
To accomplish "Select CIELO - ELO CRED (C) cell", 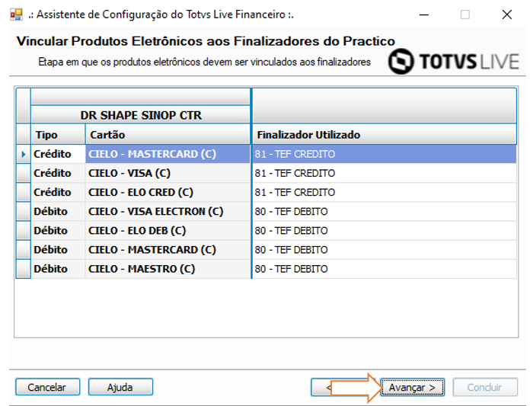I will 168,193.
